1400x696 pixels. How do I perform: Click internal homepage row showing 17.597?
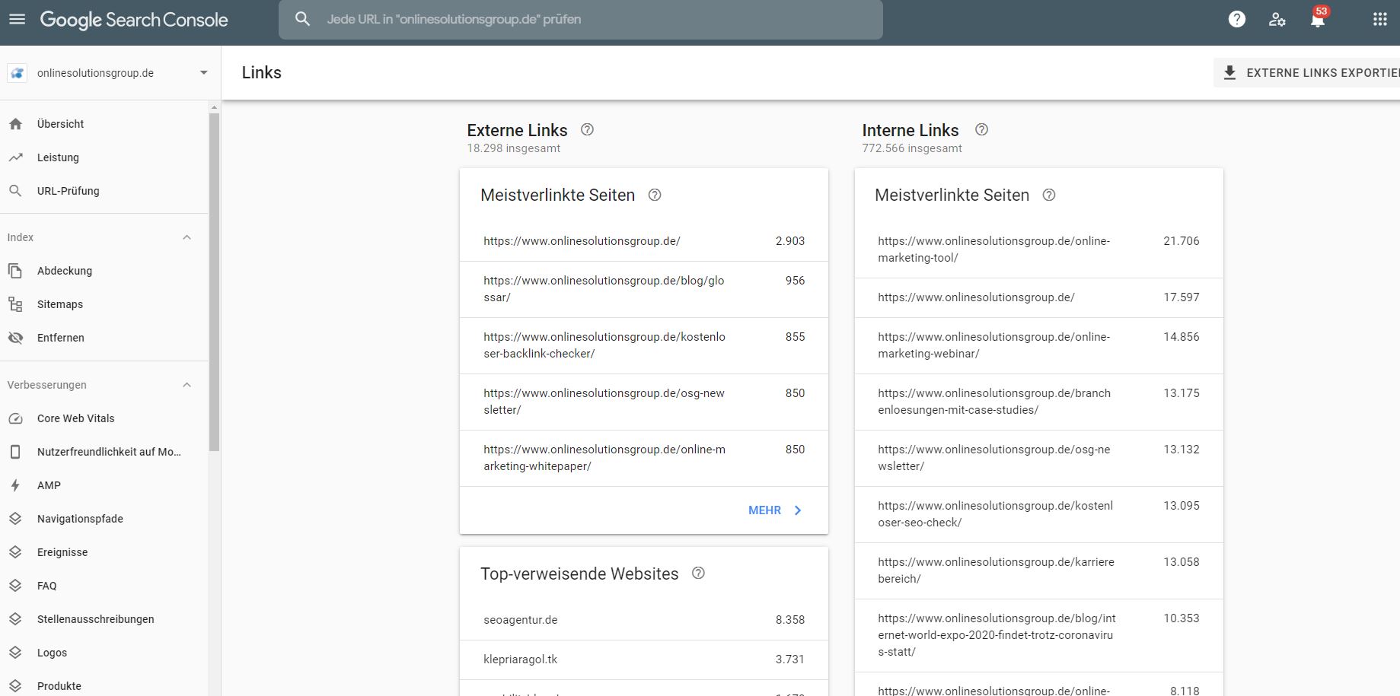pyautogui.click(x=1039, y=297)
